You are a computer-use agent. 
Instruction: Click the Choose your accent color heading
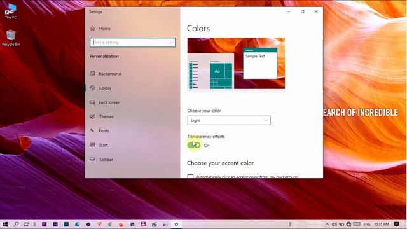pos(220,163)
